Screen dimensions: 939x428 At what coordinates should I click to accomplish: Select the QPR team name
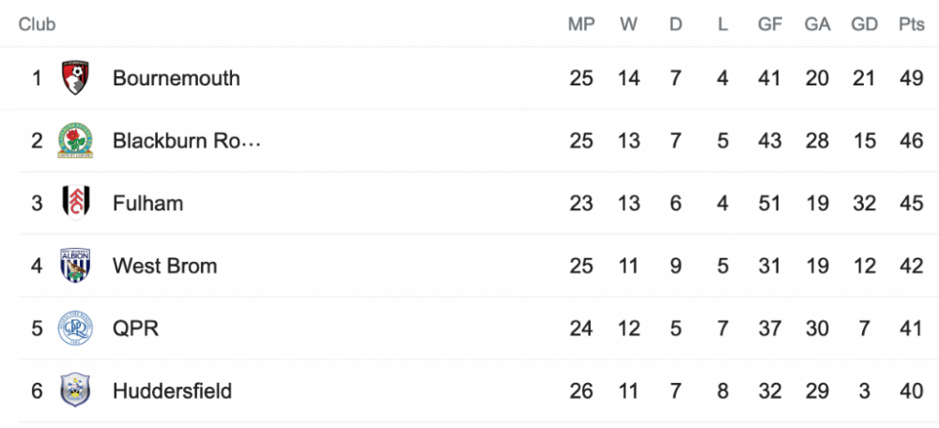(136, 329)
